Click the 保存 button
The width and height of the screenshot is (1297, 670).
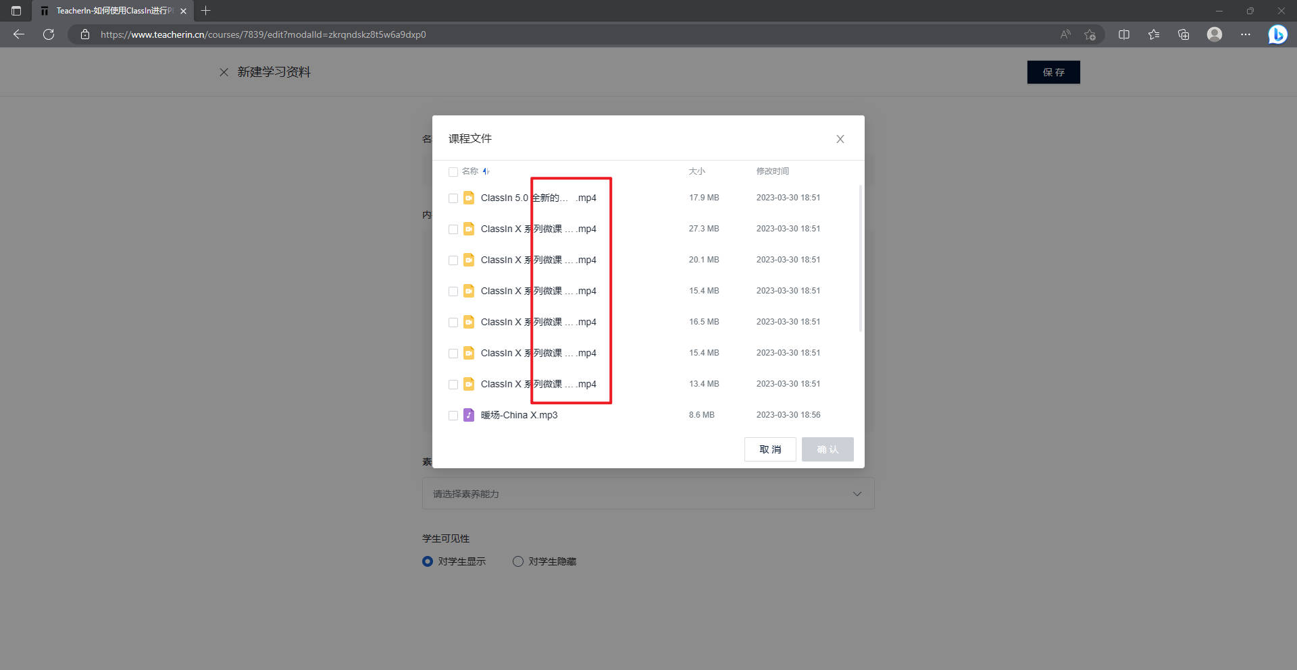(1053, 72)
